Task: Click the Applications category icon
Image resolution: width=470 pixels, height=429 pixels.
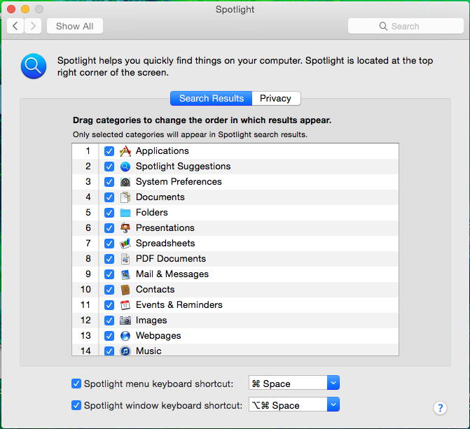Action: [x=125, y=151]
